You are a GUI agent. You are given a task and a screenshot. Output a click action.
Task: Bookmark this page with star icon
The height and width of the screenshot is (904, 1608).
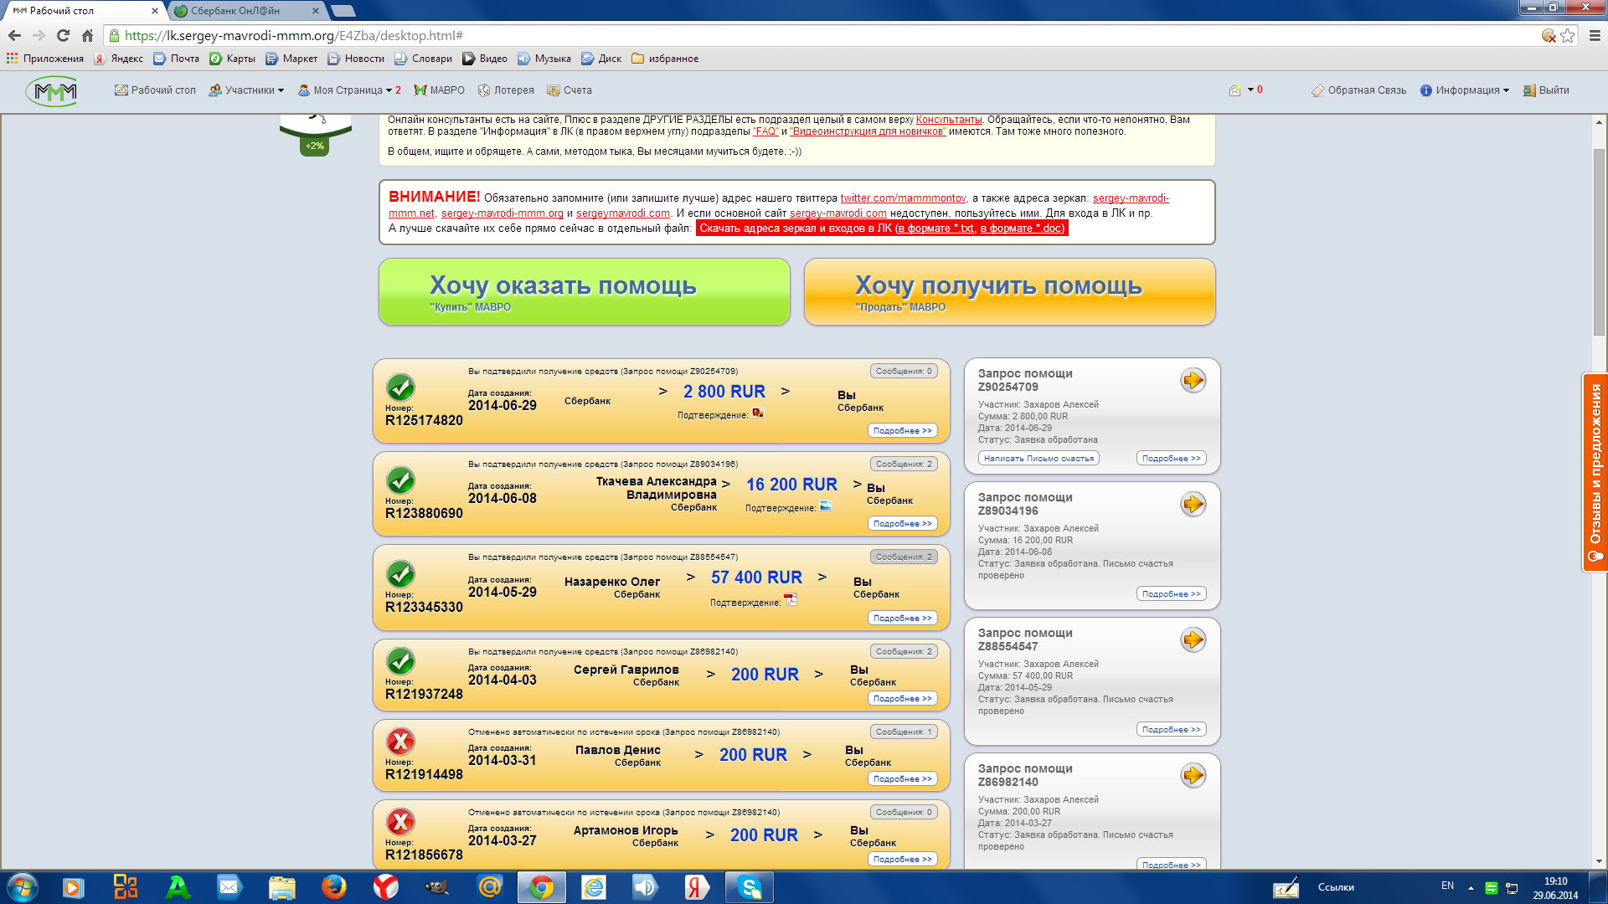tap(1568, 35)
